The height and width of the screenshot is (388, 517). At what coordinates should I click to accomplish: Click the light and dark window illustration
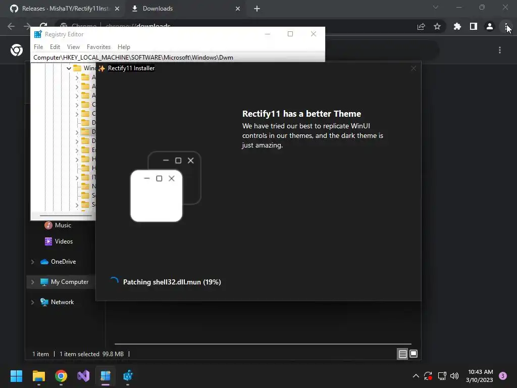[x=166, y=186]
